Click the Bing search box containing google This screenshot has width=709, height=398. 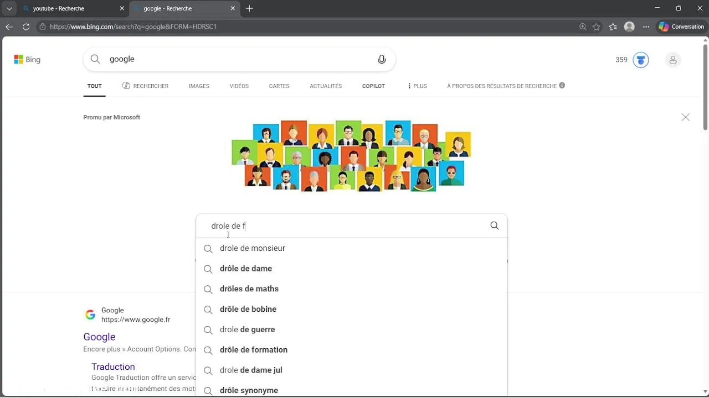[239, 59]
